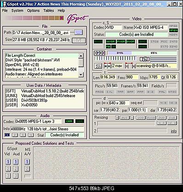Screen dimensions: 183x192
Task: Select the [JUNK] VirtualDubMod build row
Action: coord(40,96)
